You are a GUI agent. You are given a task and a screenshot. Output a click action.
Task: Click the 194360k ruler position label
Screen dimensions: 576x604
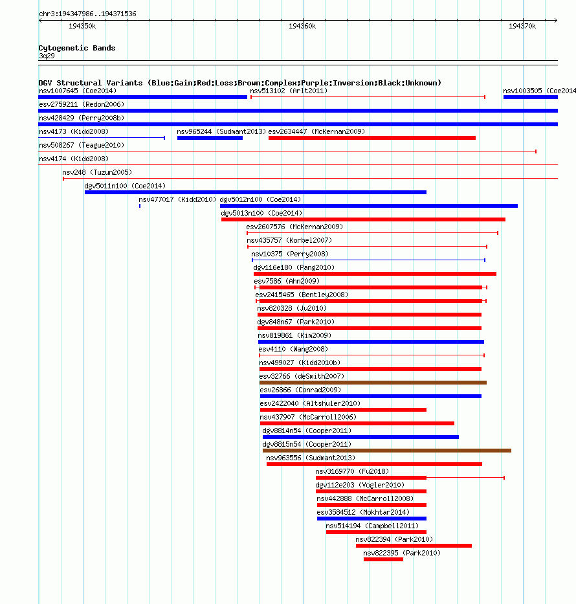pos(302,26)
